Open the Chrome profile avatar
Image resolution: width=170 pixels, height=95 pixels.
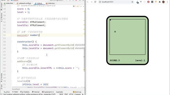(164, 2)
